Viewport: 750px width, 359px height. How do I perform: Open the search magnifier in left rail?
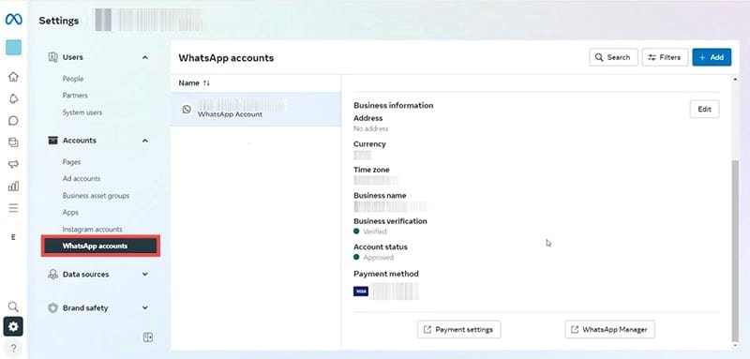click(13, 307)
